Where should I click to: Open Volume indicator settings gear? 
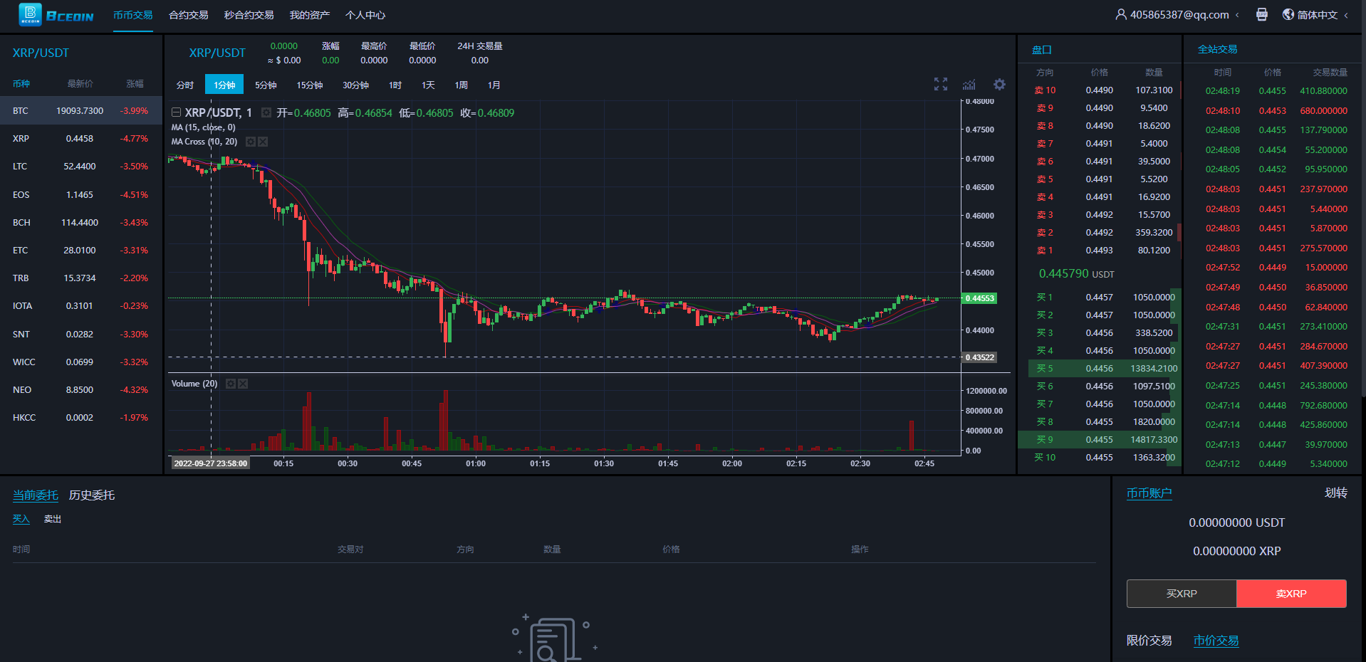coord(231,384)
